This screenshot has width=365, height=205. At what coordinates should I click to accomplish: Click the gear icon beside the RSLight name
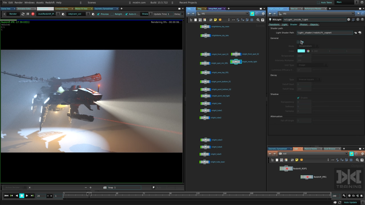click(x=348, y=19)
